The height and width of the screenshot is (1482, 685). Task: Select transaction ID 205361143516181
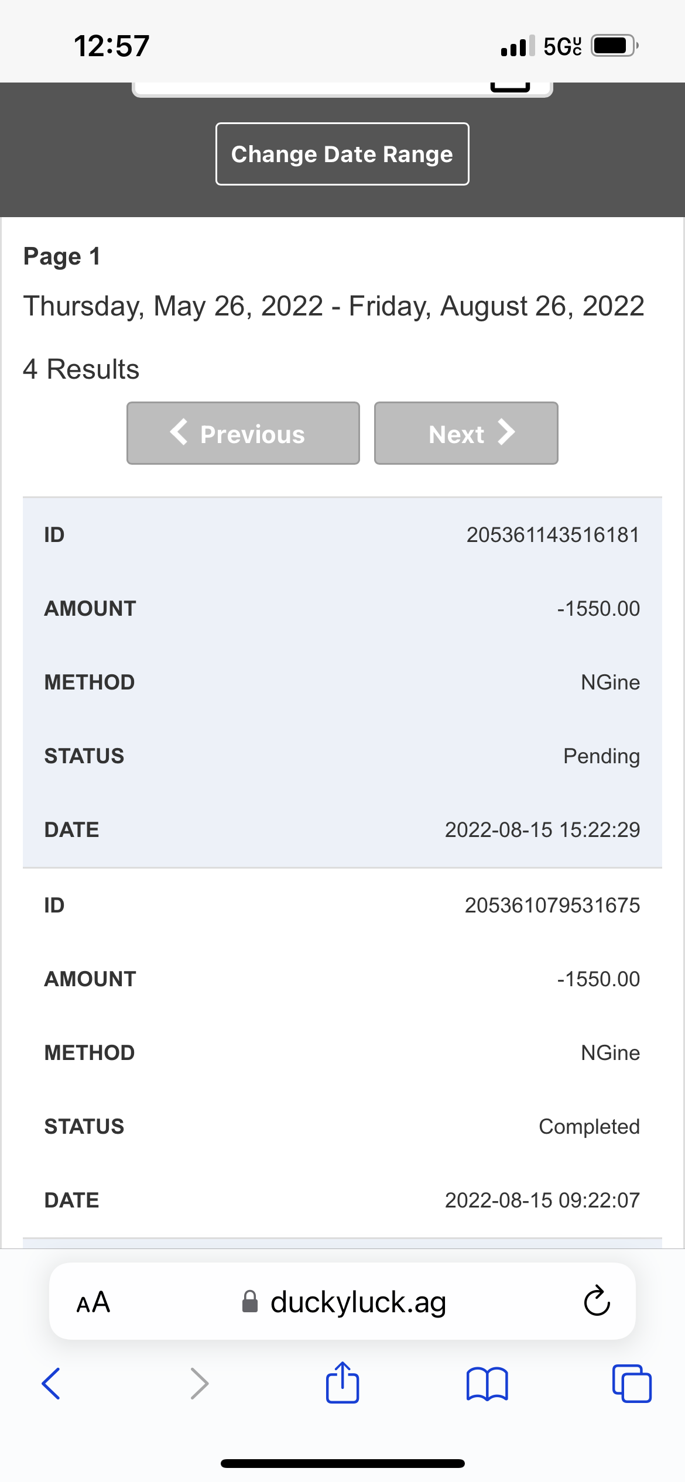point(552,535)
